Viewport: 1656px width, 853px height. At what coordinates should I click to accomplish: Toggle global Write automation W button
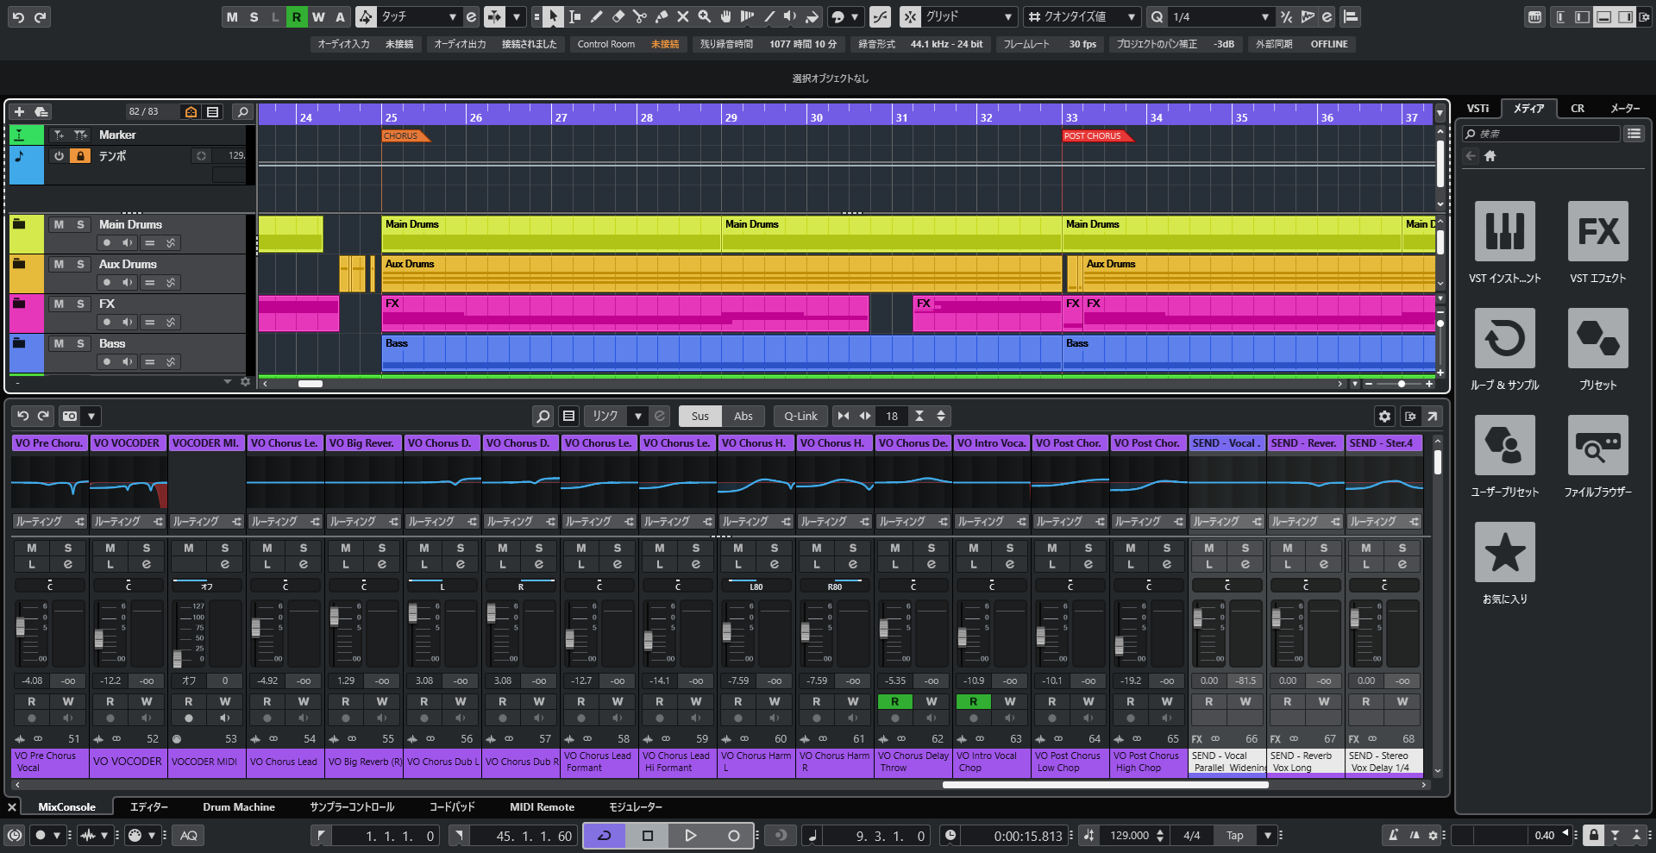coord(318,16)
